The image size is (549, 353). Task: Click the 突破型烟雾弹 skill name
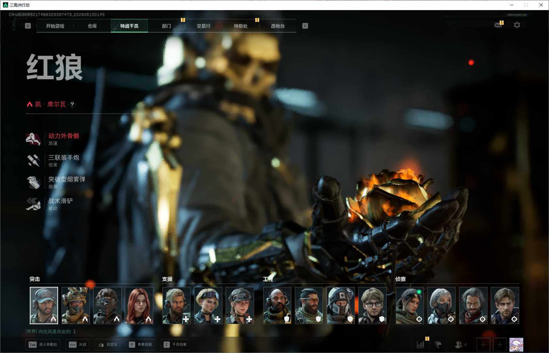(x=67, y=179)
